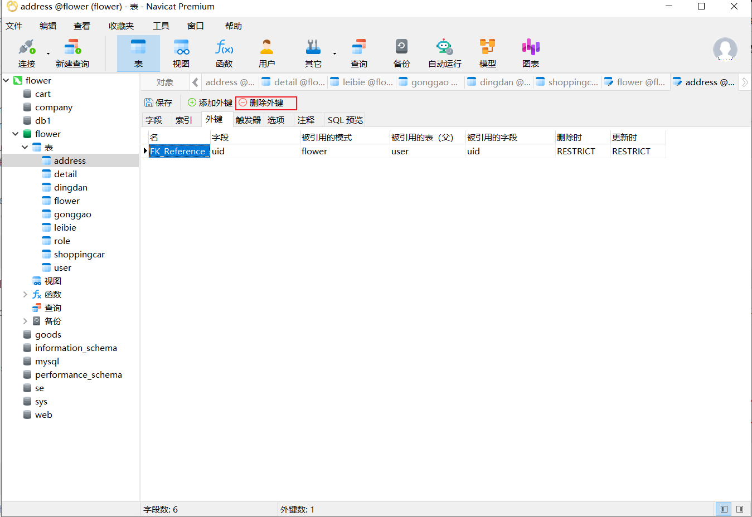752x517 pixels.
Task: Click the 查询 (Query) toolbar icon
Action: [358, 53]
